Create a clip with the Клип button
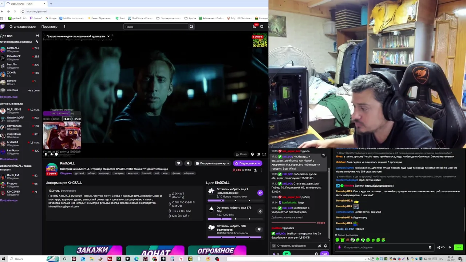The height and width of the screenshot is (262, 466). coord(241,154)
